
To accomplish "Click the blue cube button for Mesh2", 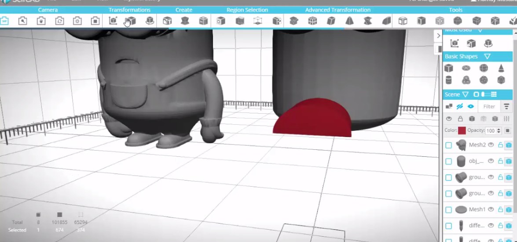I will point(509,145).
